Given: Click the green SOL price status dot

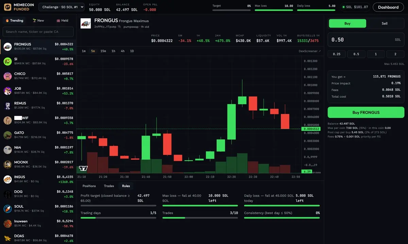Looking at the screenshot, I should [x=343, y=7].
